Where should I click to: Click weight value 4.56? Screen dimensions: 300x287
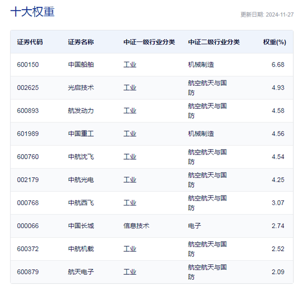click(278, 134)
